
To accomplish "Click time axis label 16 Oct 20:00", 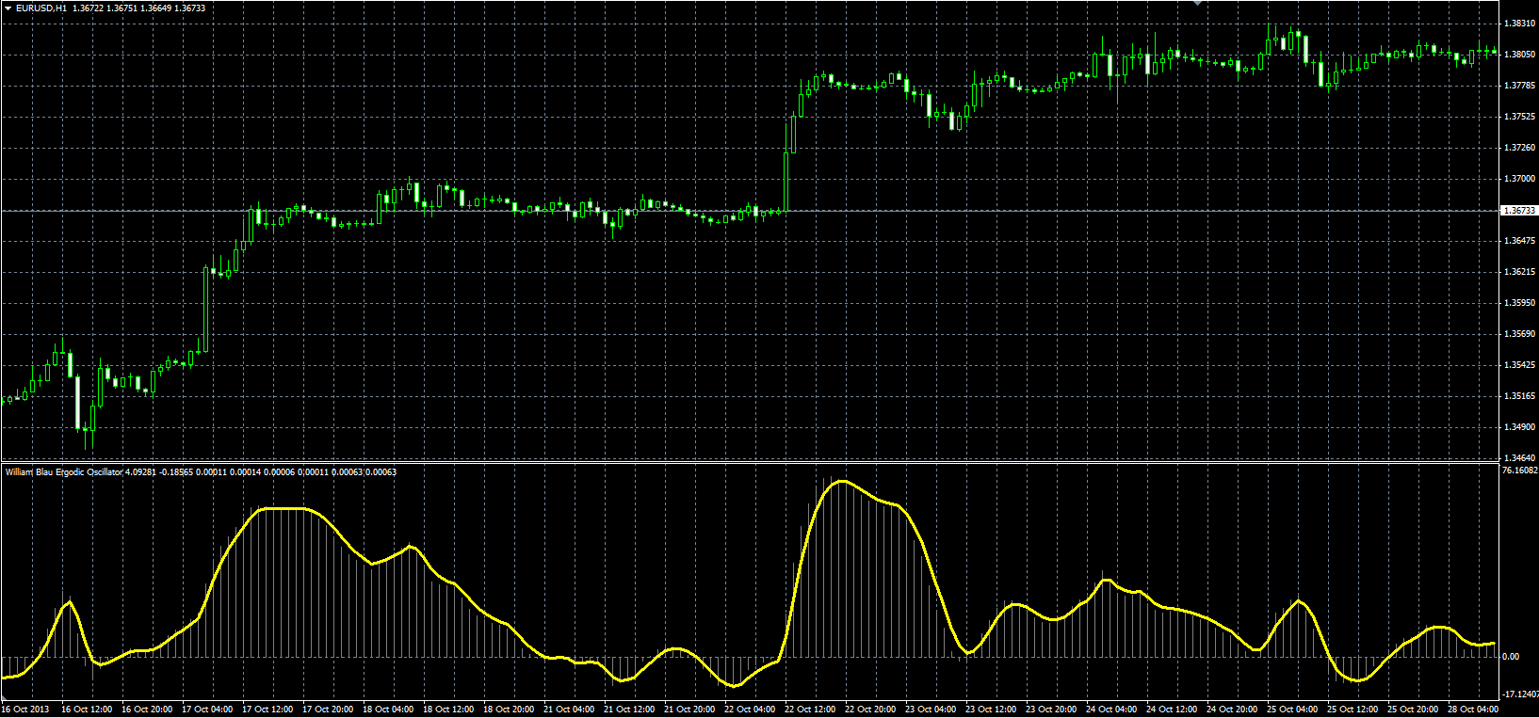I will 147,710.
